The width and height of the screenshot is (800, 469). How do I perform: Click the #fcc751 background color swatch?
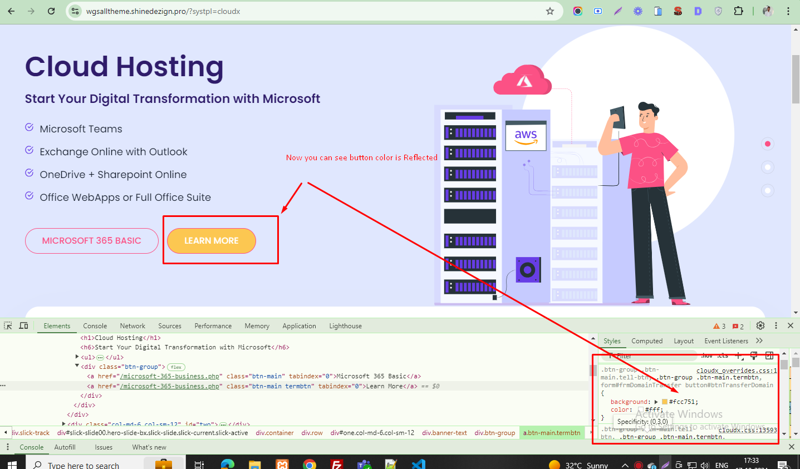click(664, 402)
